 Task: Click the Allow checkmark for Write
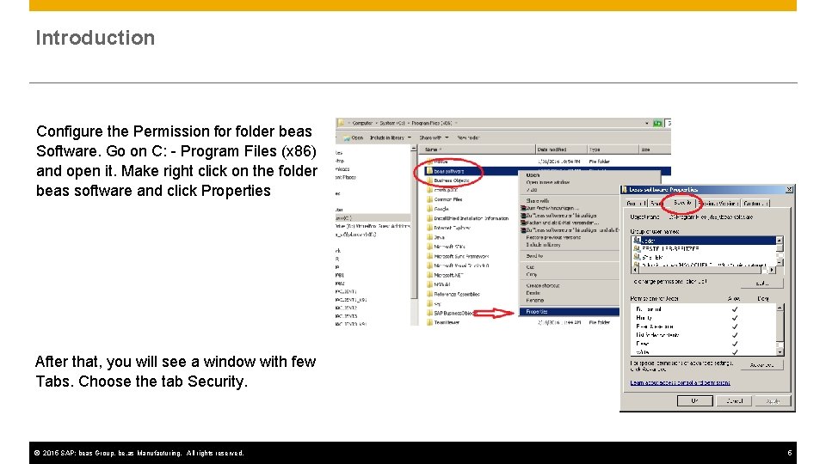[734, 352]
